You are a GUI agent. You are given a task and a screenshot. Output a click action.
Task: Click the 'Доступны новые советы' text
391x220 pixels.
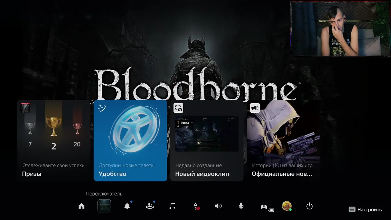click(x=126, y=165)
